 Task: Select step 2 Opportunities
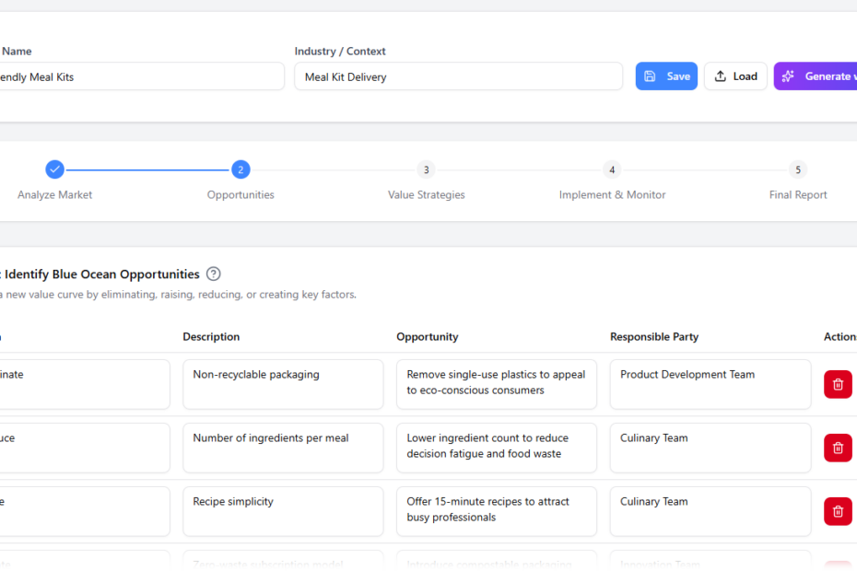241,169
